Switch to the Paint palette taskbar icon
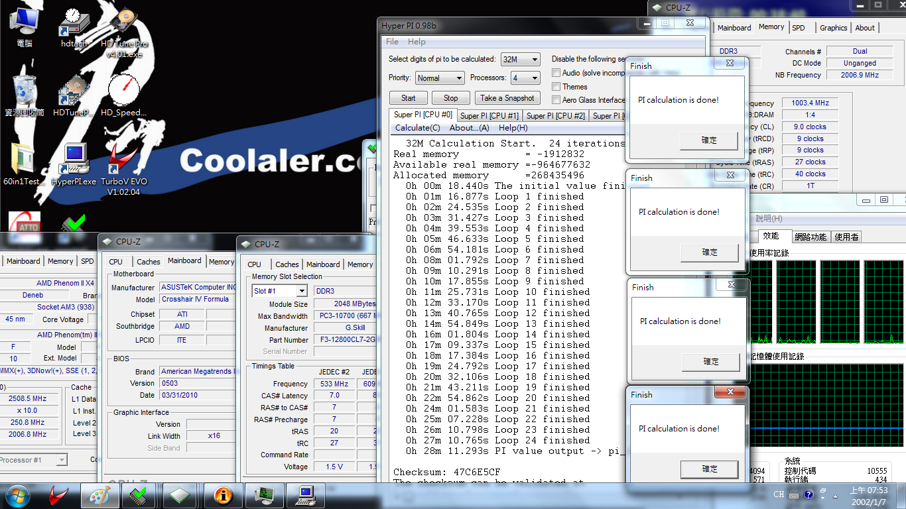This screenshot has height=509, width=906. point(99,496)
